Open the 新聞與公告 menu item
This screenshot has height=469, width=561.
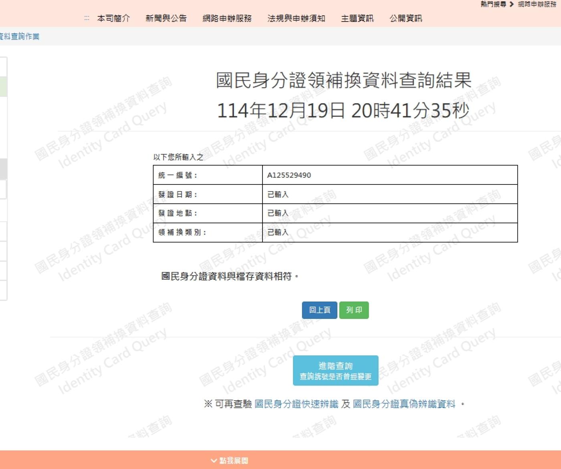click(x=166, y=18)
